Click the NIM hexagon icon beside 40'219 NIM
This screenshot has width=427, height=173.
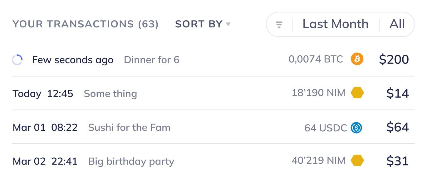coord(357,161)
